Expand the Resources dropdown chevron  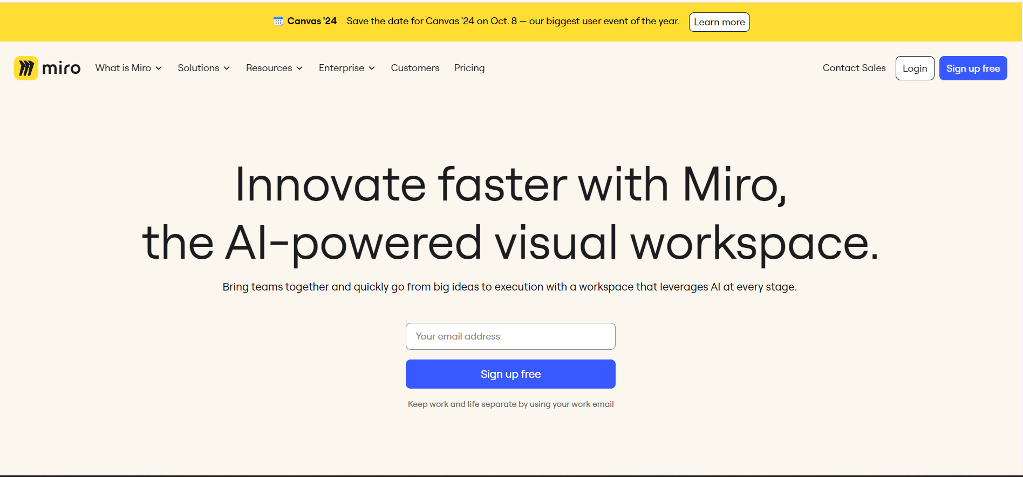[299, 68]
